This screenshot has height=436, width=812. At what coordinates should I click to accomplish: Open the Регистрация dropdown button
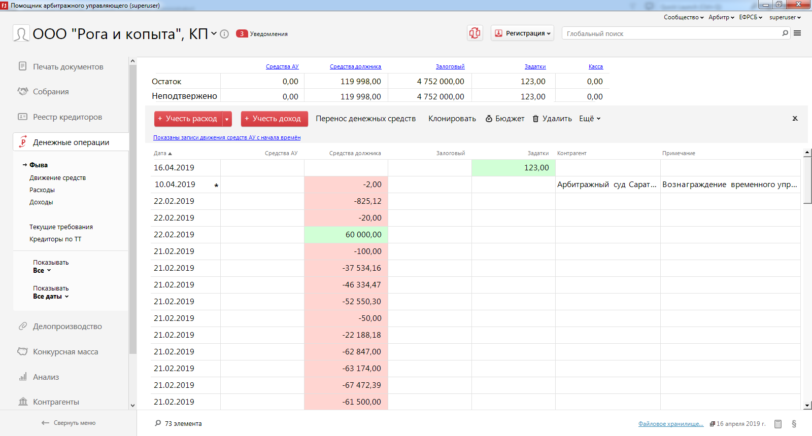tap(522, 33)
